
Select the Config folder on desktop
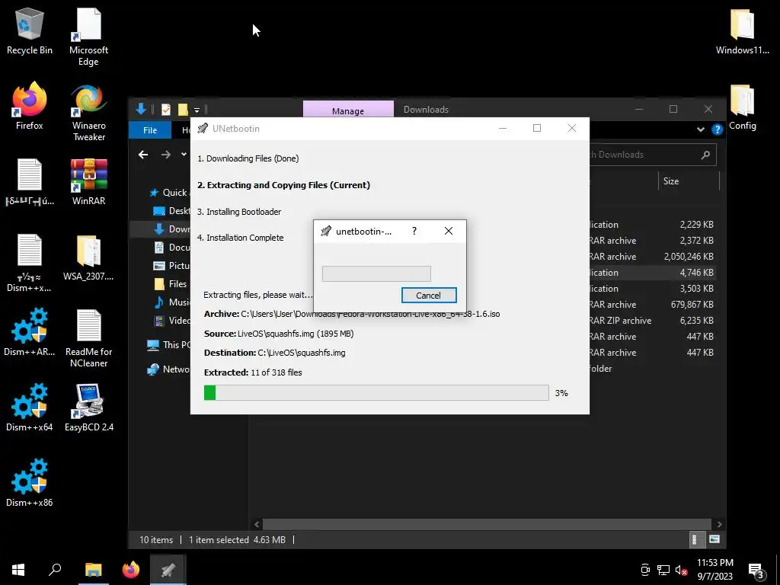coord(742,107)
